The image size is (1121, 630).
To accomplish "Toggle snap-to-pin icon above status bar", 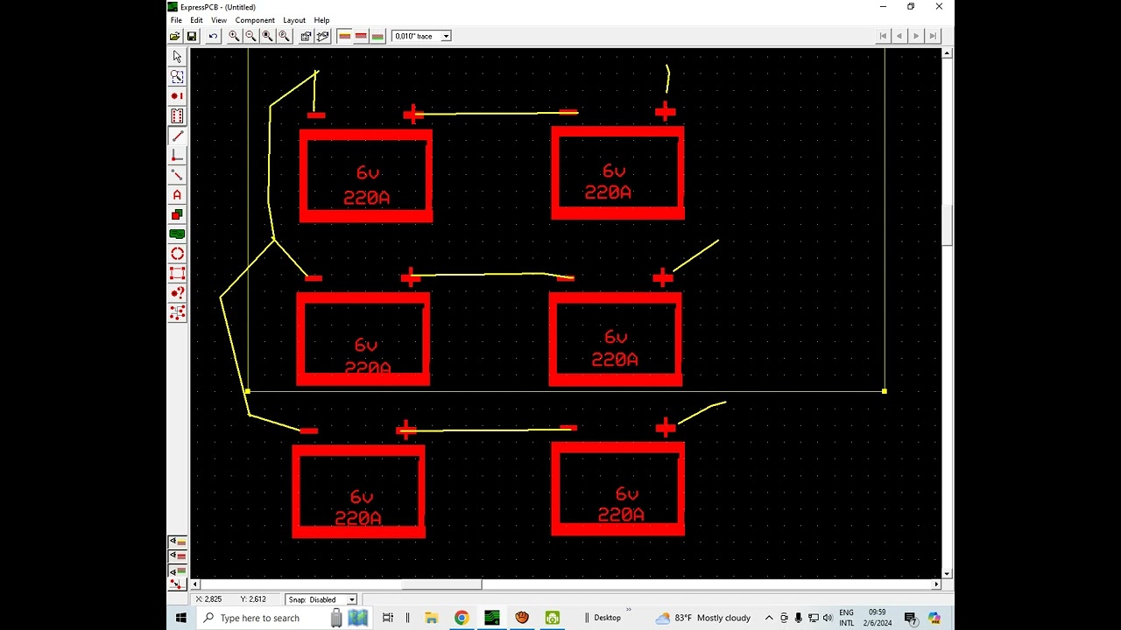I will pyautogui.click(x=177, y=583).
